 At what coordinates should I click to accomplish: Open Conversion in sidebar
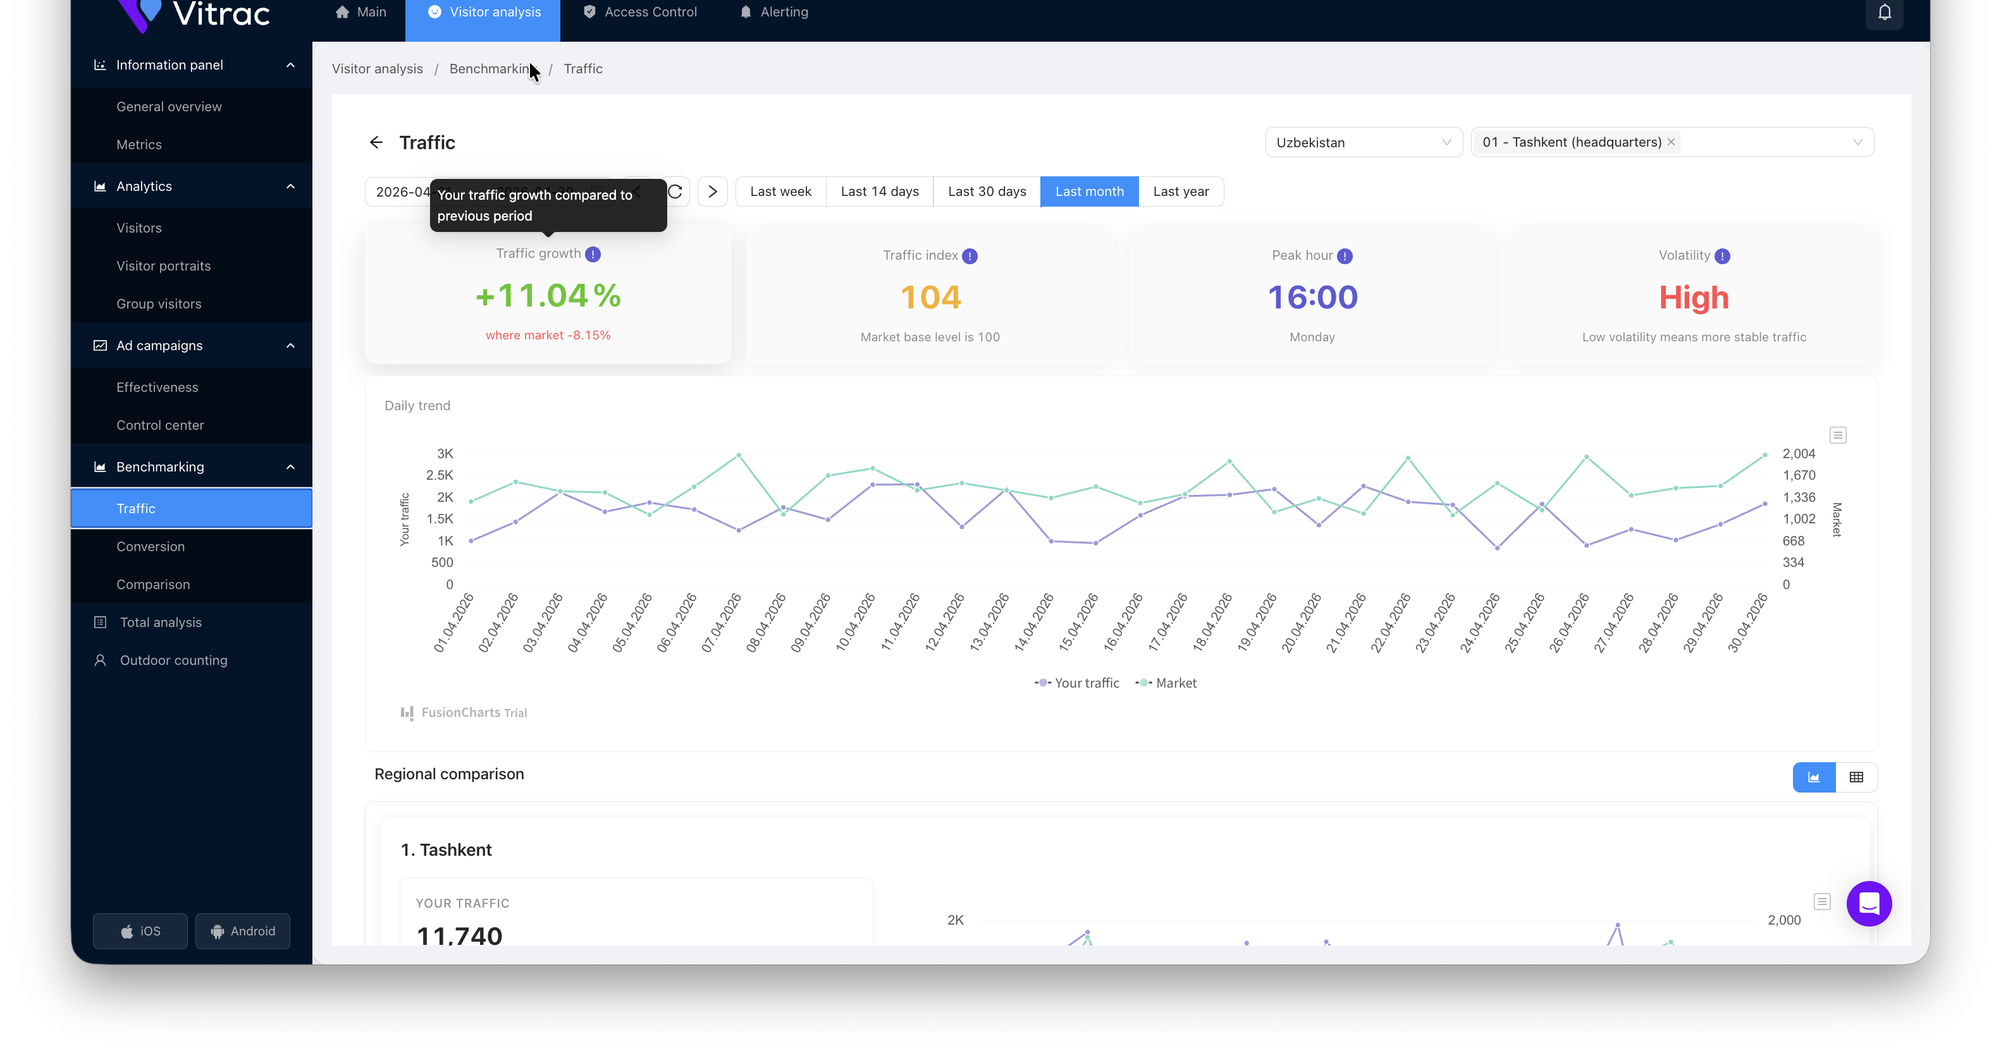(x=192, y=547)
